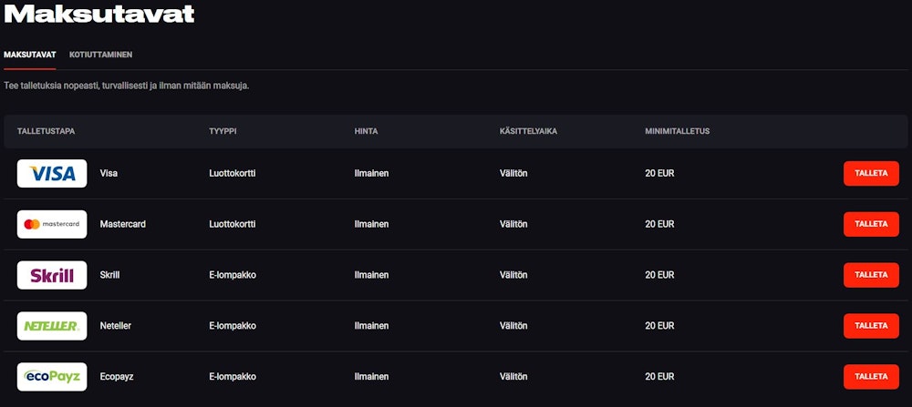Image resolution: width=912 pixels, height=407 pixels.
Task: Select the Mastercard payment method name
Action: [122, 224]
